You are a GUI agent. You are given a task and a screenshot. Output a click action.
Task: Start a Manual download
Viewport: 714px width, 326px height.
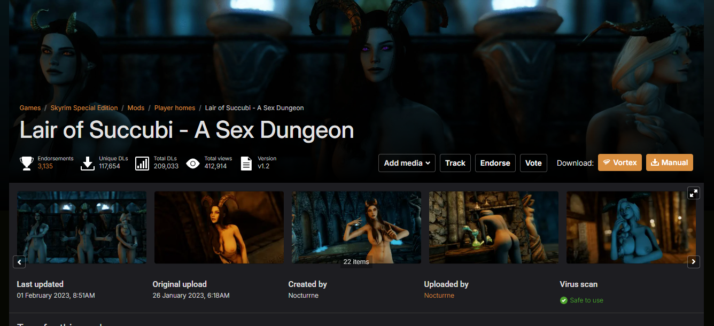(x=670, y=162)
